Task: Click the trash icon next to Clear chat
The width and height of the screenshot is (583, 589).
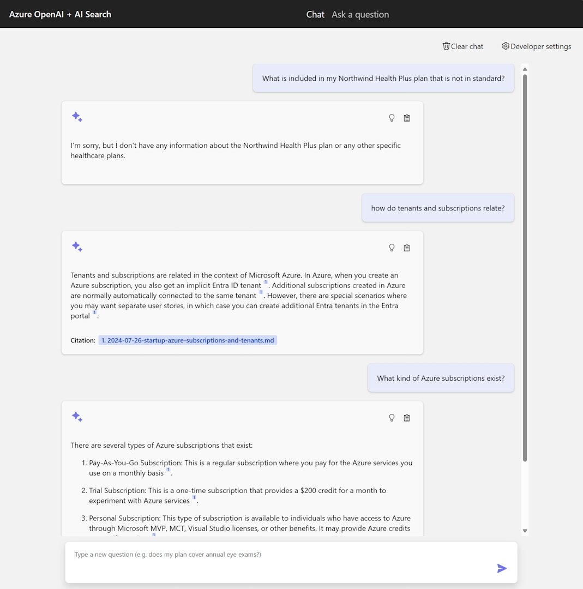Action: [446, 46]
